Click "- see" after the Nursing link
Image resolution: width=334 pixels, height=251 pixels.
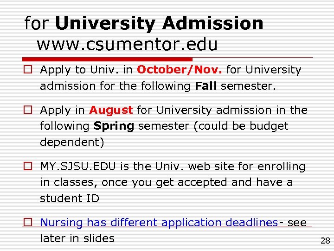click(x=293, y=223)
